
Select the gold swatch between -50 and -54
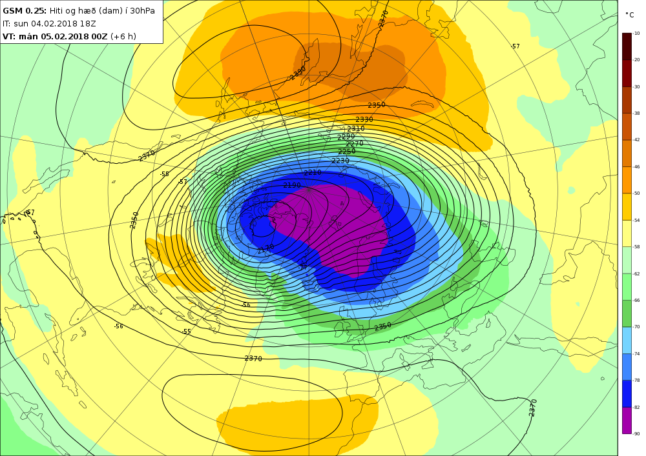[627, 207]
